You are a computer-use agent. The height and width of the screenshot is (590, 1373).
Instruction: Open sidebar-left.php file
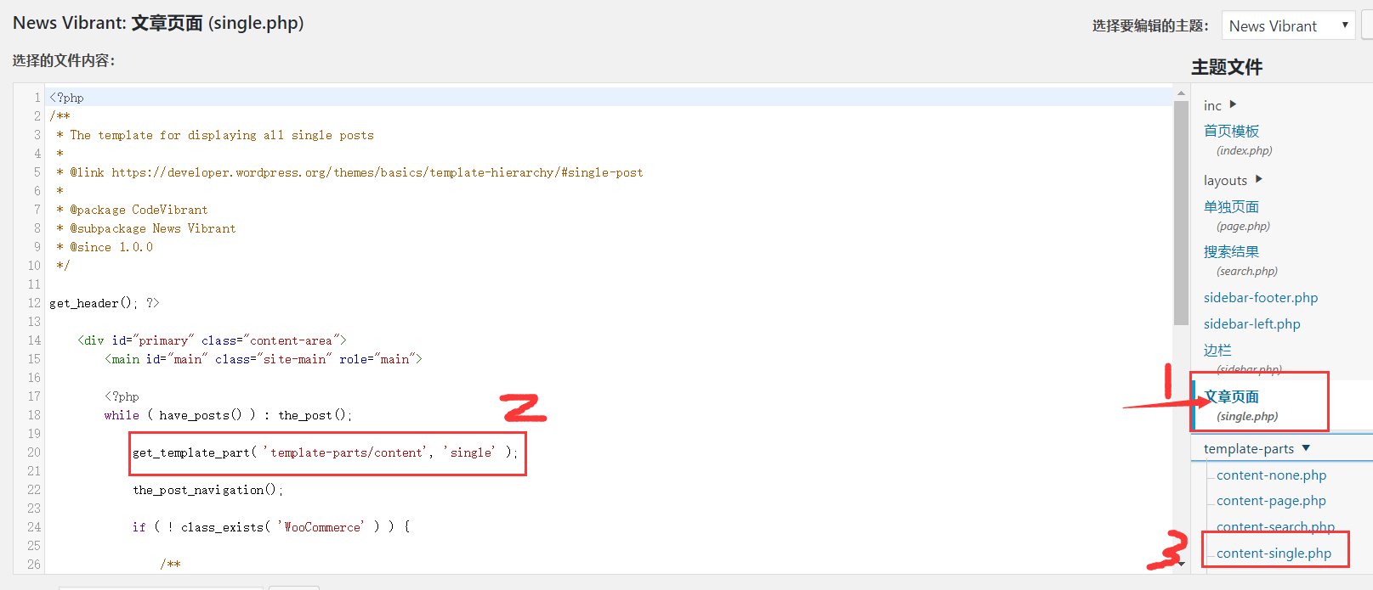pyautogui.click(x=1251, y=323)
